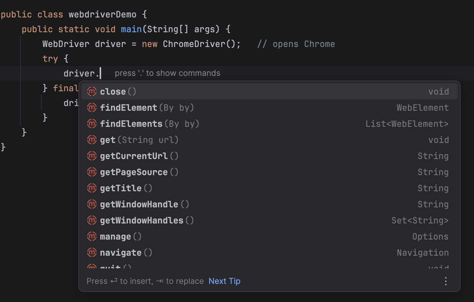Viewport: 474px width, 302px height.
Task: Choose findElement(By by) from completion list
Action: point(269,107)
